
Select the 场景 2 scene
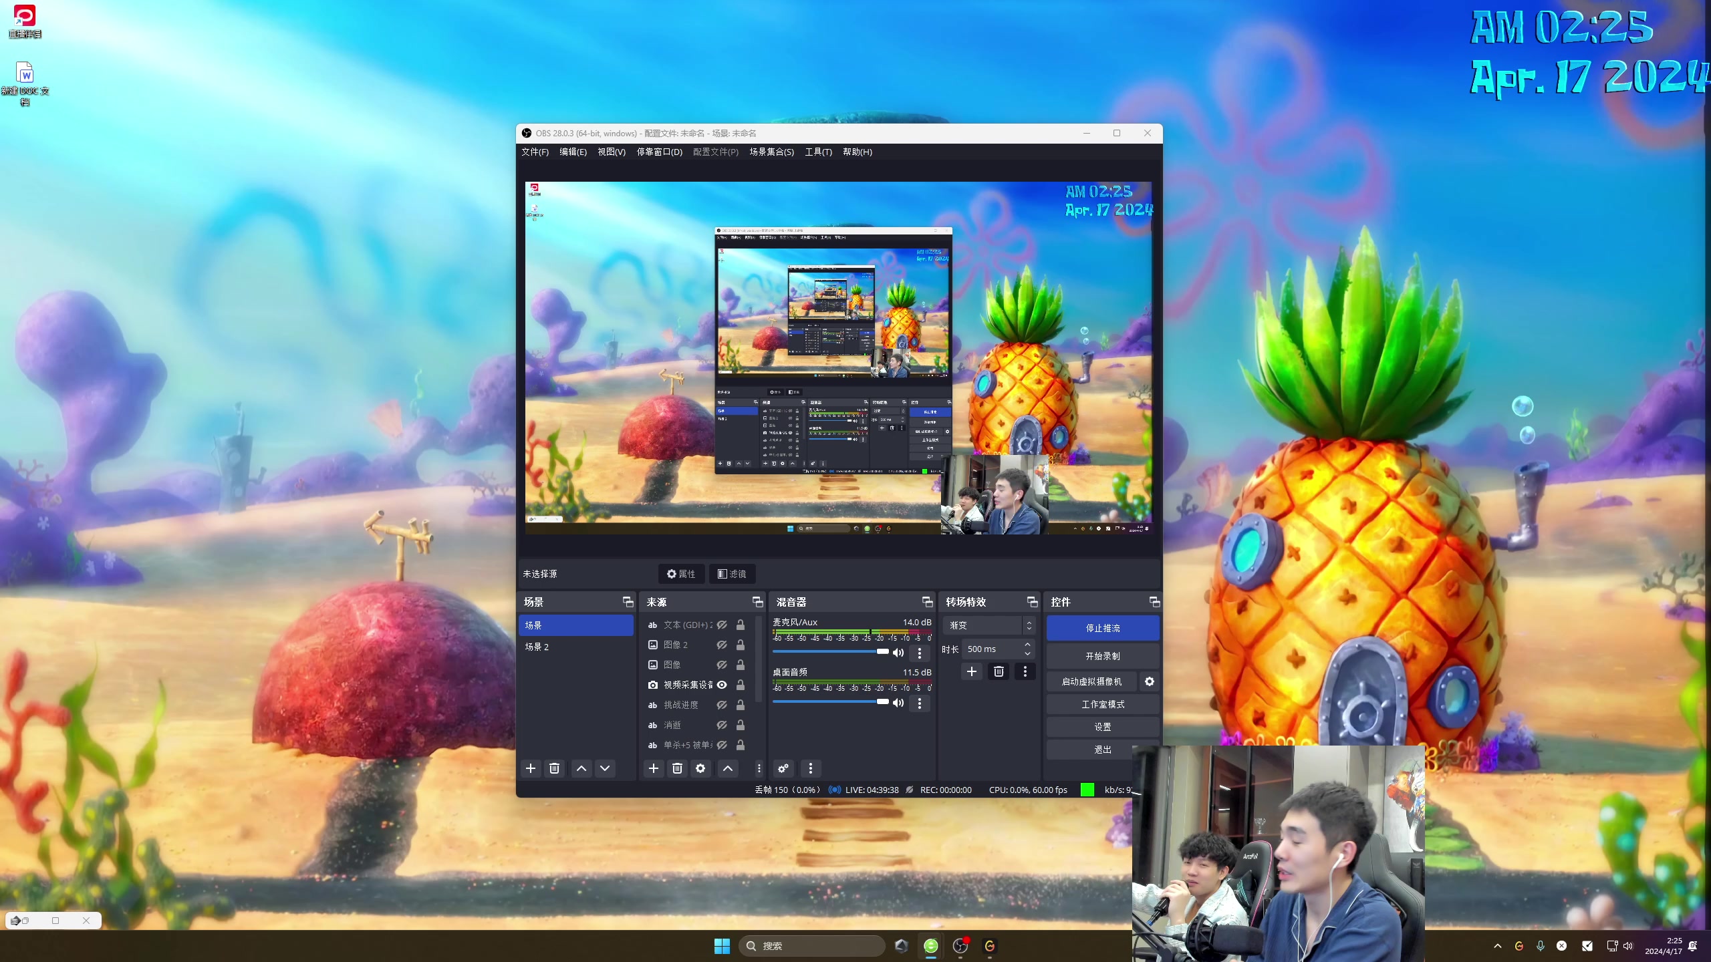coord(576,647)
